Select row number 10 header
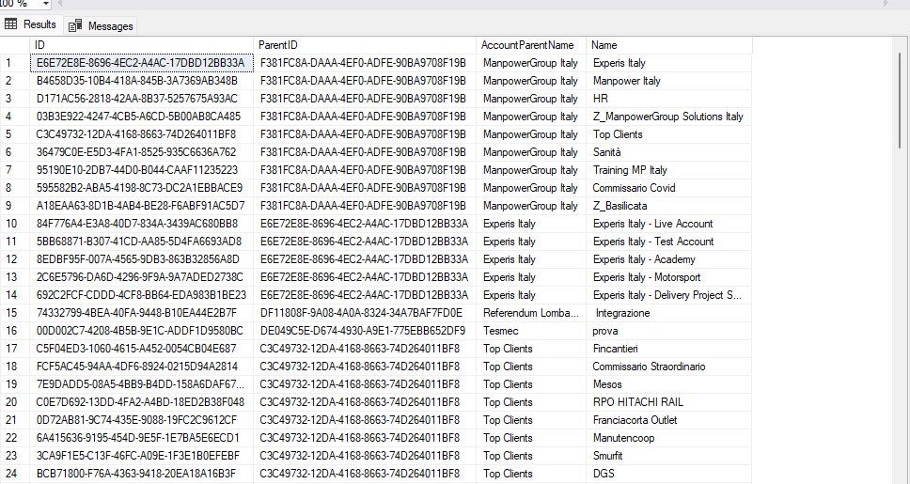Screen dimensions: 910x484 click(14, 224)
